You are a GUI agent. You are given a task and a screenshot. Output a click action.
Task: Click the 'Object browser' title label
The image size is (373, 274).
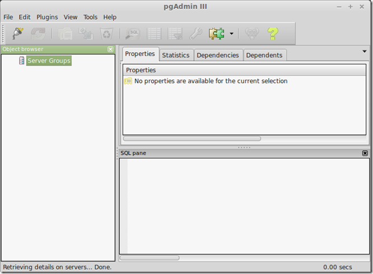(x=23, y=49)
